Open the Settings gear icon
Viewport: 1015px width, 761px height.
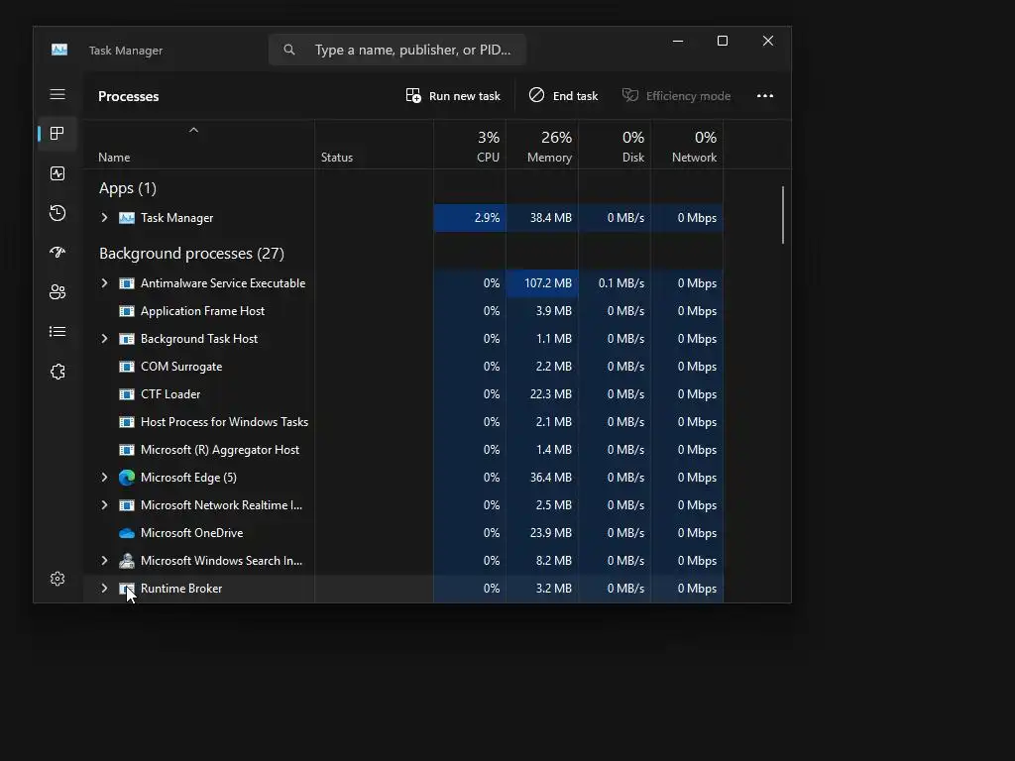(x=57, y=579)
